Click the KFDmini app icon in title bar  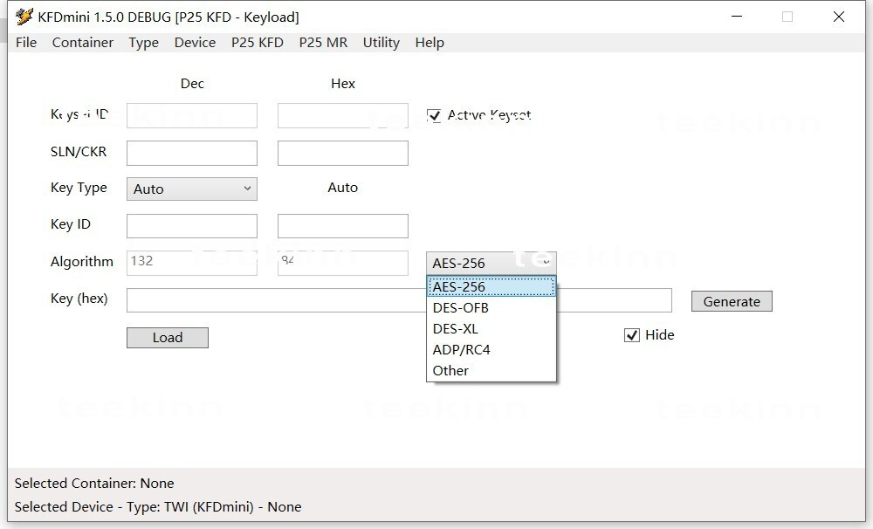(x=24, y=17)
